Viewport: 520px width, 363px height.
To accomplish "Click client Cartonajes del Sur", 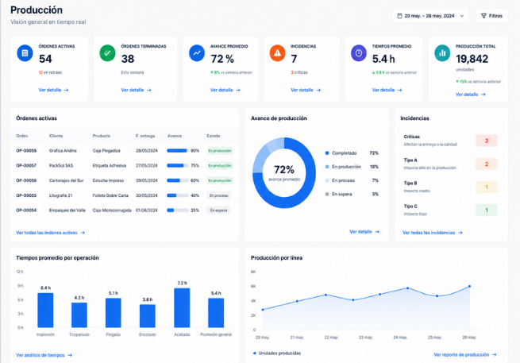I will pos(67,180).
